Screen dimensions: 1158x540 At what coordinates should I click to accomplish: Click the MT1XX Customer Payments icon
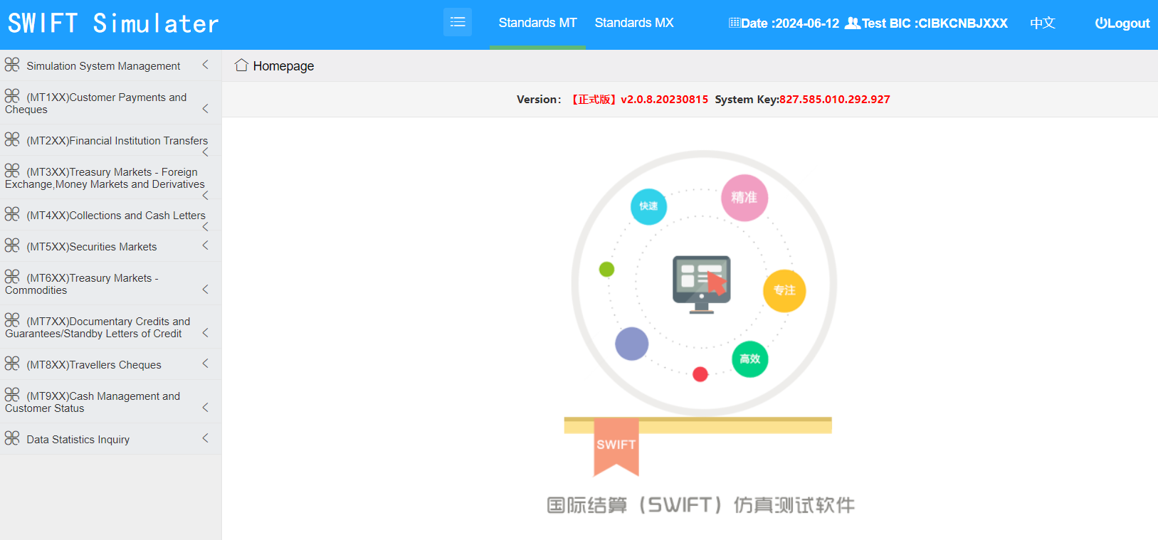[x=12, y=96]
